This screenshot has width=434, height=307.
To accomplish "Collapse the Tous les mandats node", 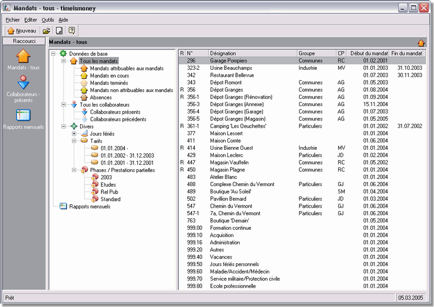I will [64, 61].
